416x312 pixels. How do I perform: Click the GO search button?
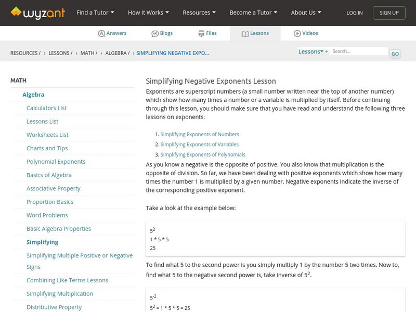[395, 54]
